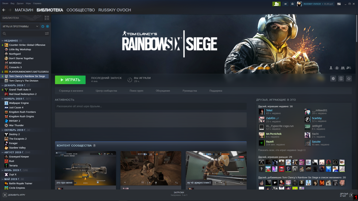Image resolution: width=358 pixels, height=201 pixels.
Task: Click the activity text input field
Action: tap(151, 106)
